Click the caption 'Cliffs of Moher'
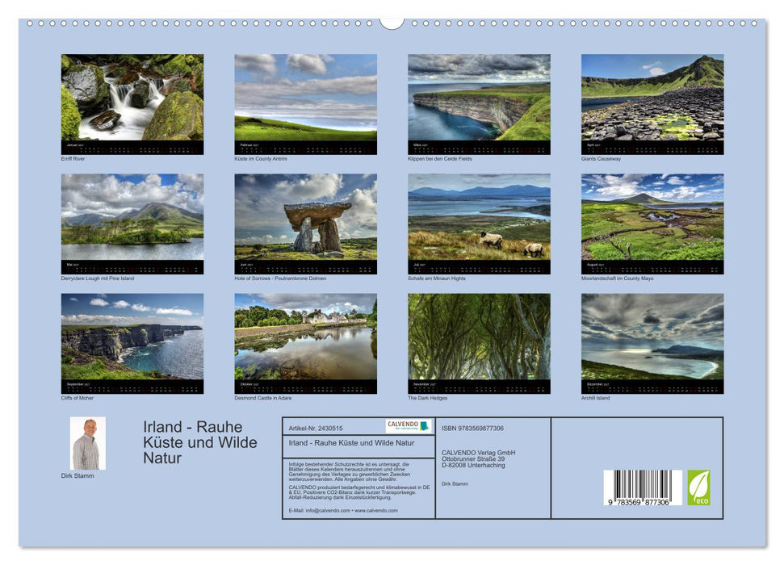The width and height of the screenshot is (784, 565). pyautogui.click(x=77, y=398)
